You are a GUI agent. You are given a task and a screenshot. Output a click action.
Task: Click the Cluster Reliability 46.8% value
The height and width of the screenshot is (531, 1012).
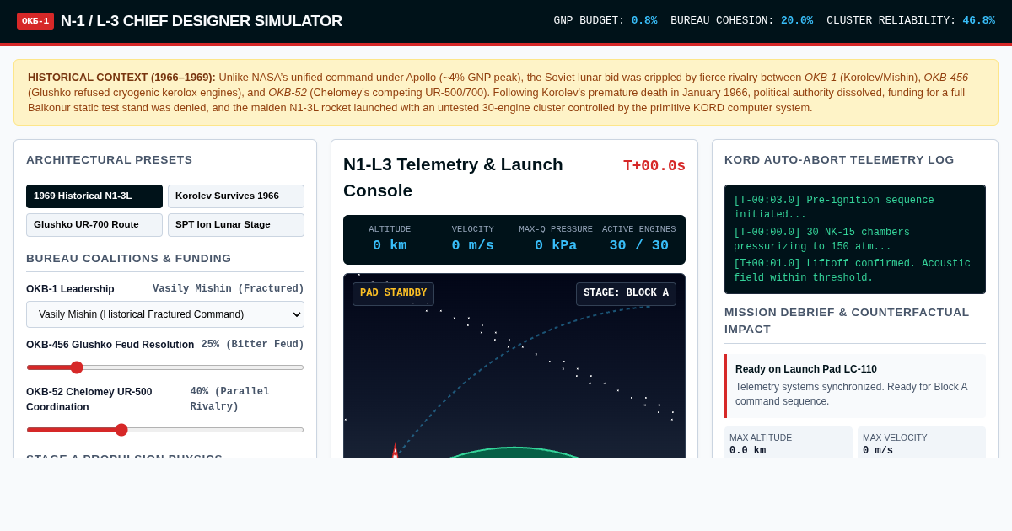pos(978,21)
